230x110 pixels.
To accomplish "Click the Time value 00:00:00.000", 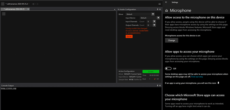I will (x=154, y=75).
